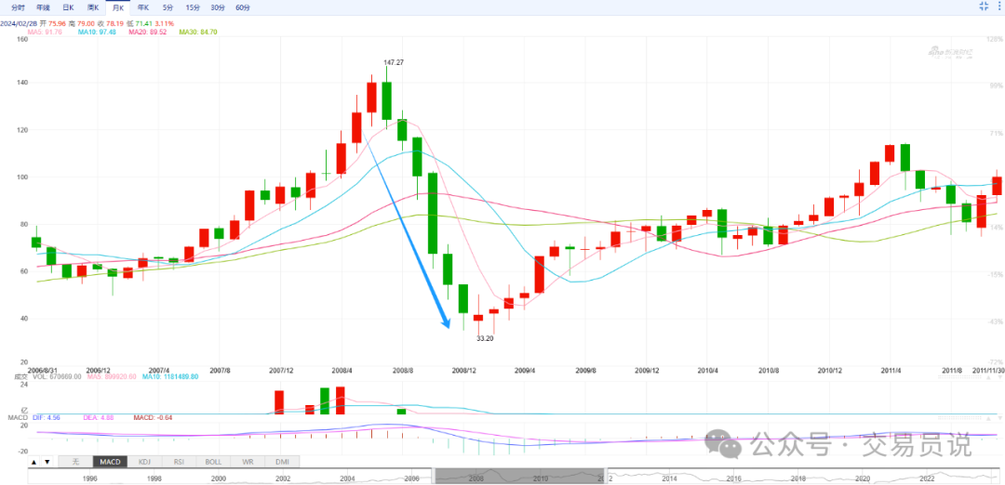Open the 年线 chart tab
This screenshot has width=1005, height=485.
tap(43, 7)
